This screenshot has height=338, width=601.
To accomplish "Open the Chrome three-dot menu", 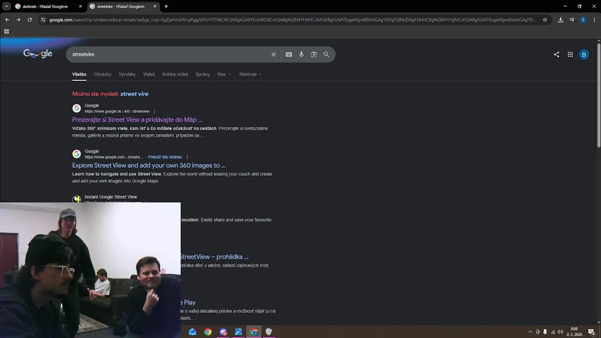I will [x=594, y=20].
